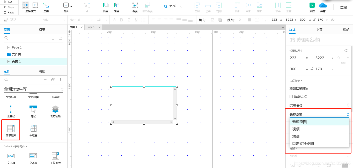
Task: Click the Paste clipboard button
Action: pos(9,12)
